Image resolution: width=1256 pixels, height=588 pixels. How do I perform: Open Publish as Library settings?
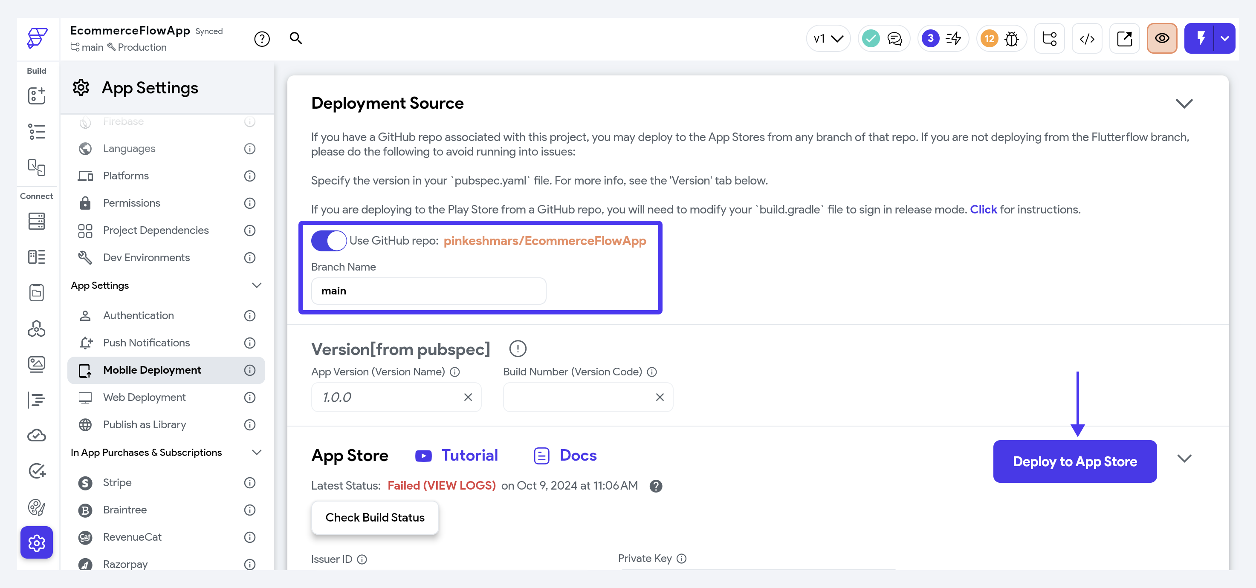166,425
